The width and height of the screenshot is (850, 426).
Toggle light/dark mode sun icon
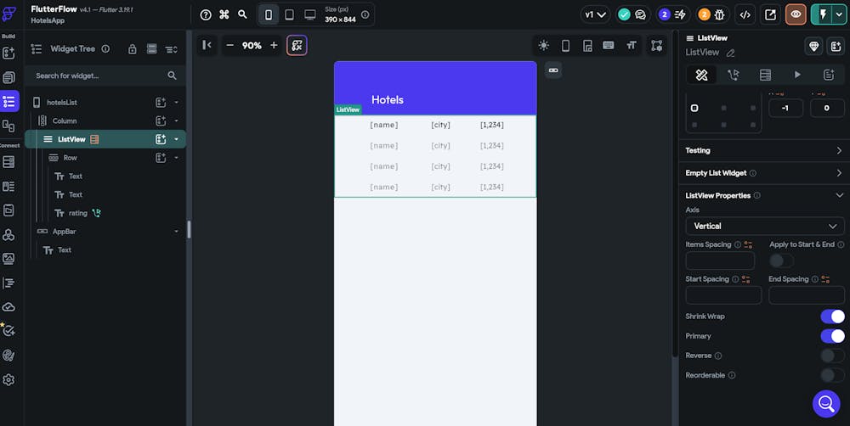[544, 46]
